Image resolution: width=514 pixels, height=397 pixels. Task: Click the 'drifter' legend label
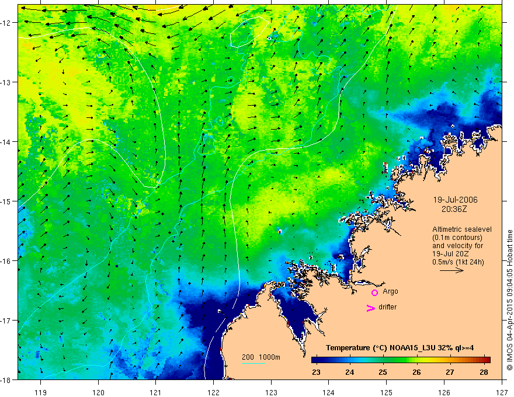pos(387,307)
